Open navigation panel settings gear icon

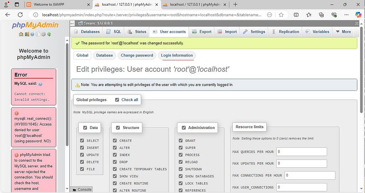point(43,34)
